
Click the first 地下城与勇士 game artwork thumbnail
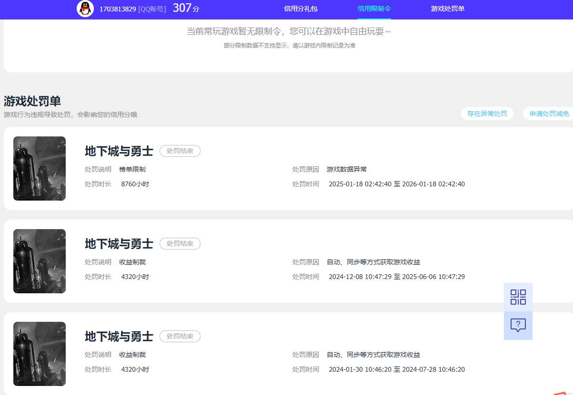[39, 168]
